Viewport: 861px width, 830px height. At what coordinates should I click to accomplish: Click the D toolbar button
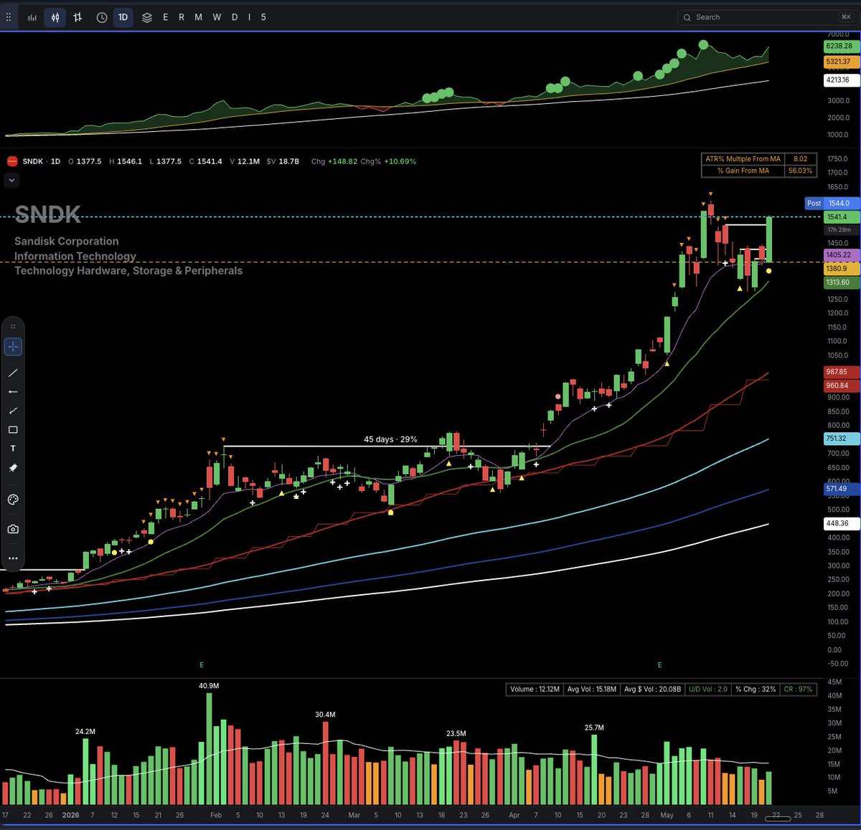(x=234, y=17)
